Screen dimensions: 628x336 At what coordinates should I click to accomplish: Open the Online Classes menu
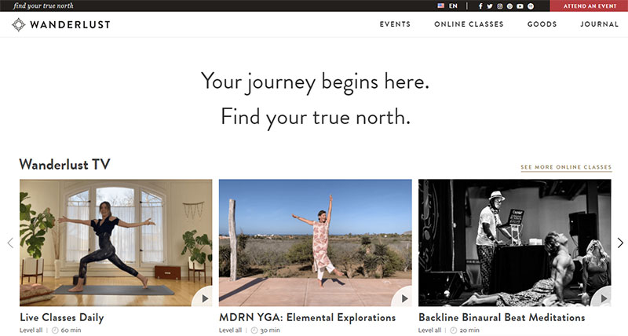point(469,24)
